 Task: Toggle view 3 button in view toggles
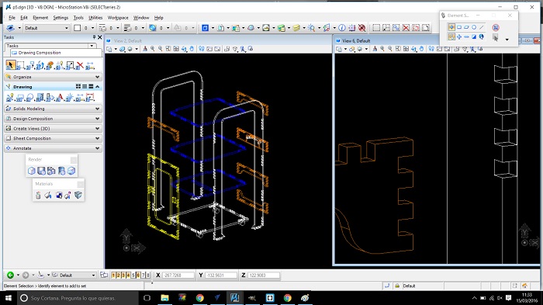tap(123, 276)
